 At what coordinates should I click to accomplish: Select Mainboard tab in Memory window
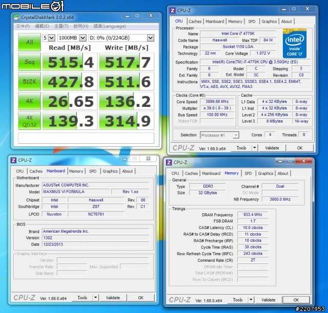[211, 173]
